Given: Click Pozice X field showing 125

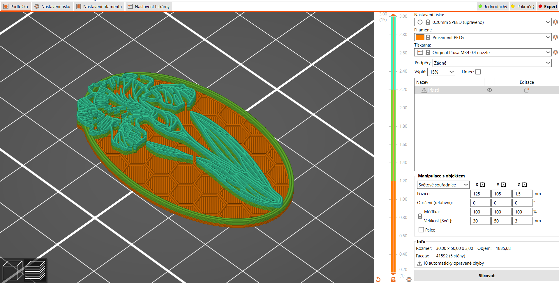Looking at the screenshot, I should pyautogui.click(x=480, y=194).
